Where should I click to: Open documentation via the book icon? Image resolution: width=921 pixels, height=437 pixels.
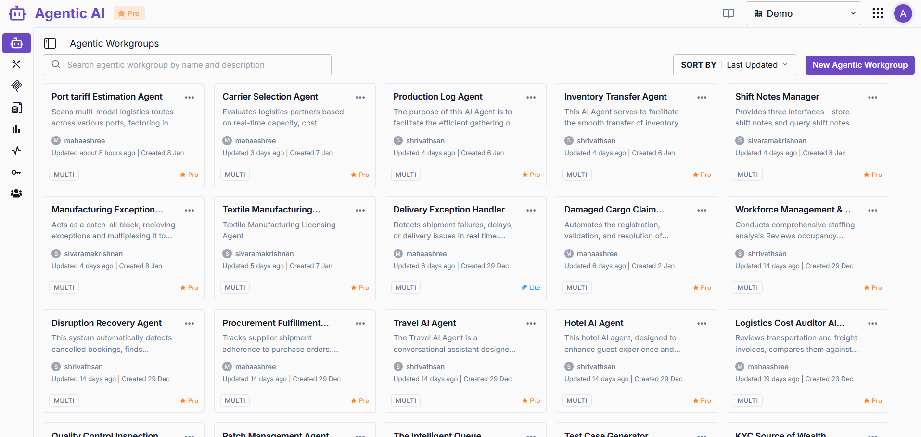[x=728, y=13]
